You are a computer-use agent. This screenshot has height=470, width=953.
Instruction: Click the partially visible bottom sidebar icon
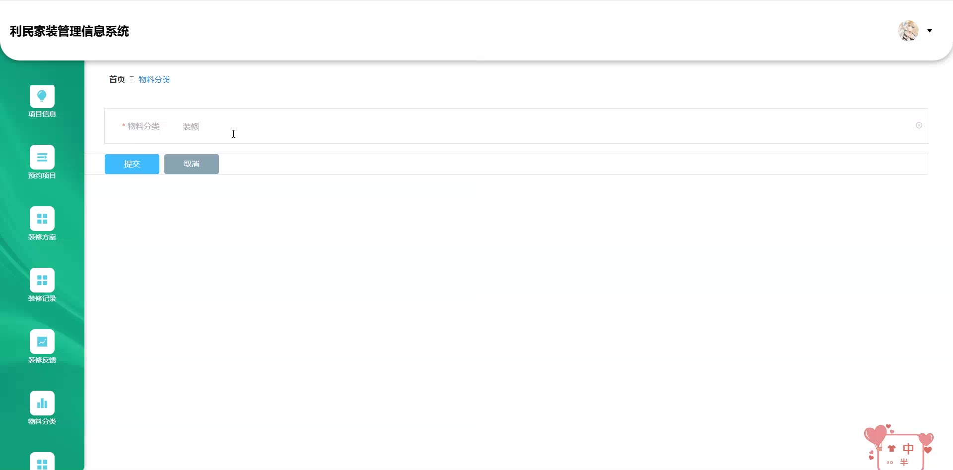(42, 462)
